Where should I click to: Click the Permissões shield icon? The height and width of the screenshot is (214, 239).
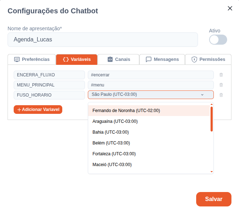pyautogui.click(x=194, y=59)
